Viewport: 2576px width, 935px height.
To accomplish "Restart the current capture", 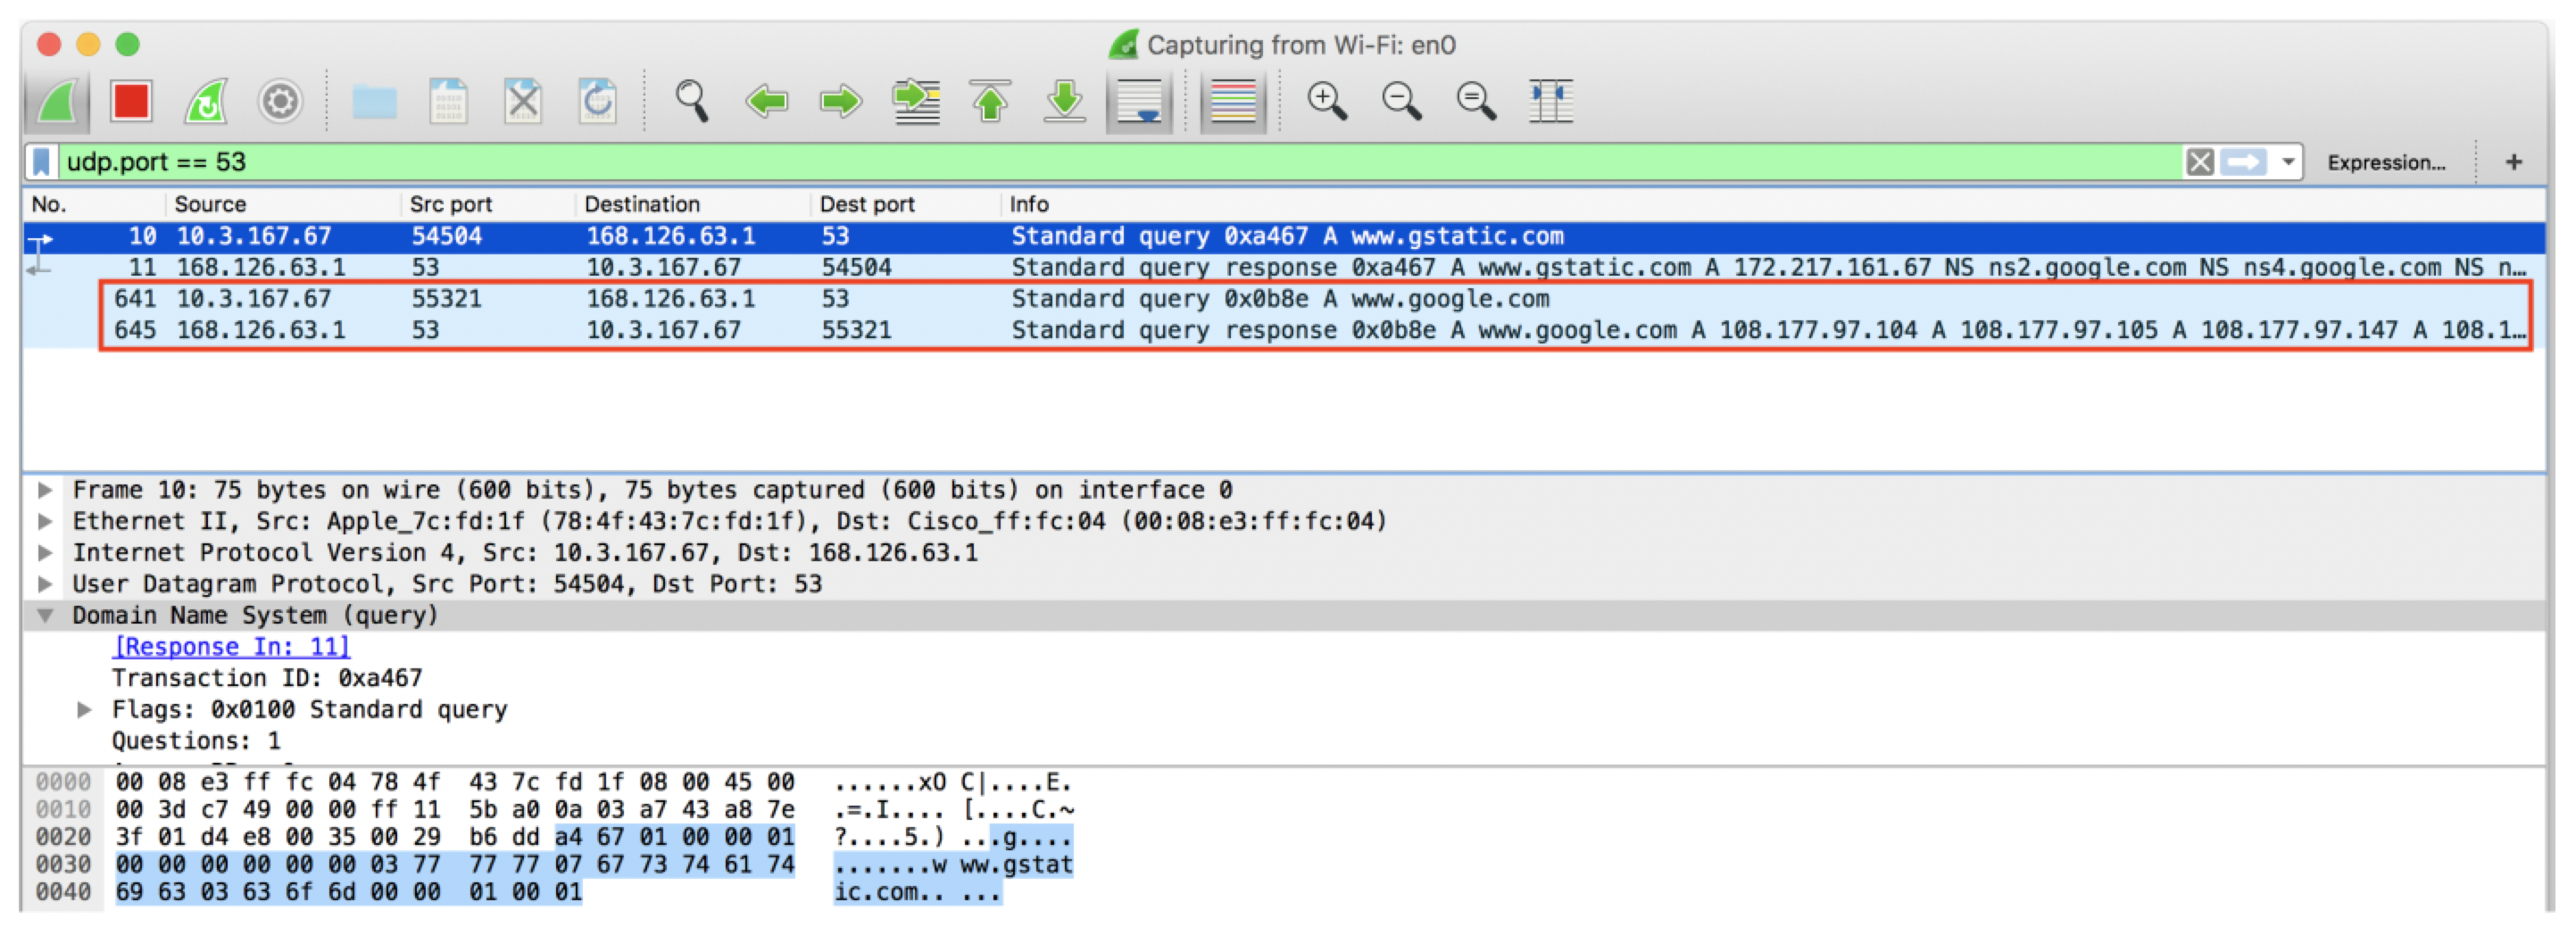I will click(206, 101).
